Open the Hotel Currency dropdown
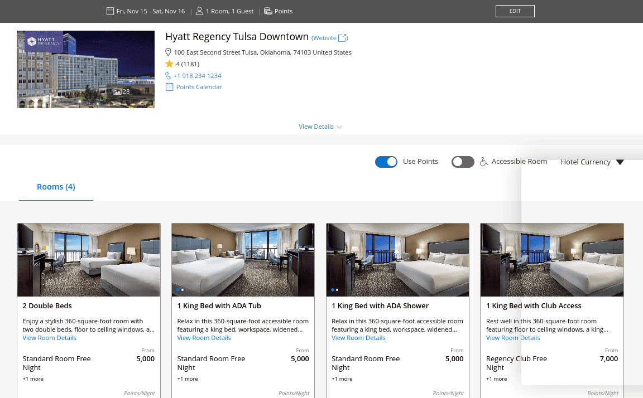Image resolution: width=643 pixels, height=398 pixels. coord(592,162)
